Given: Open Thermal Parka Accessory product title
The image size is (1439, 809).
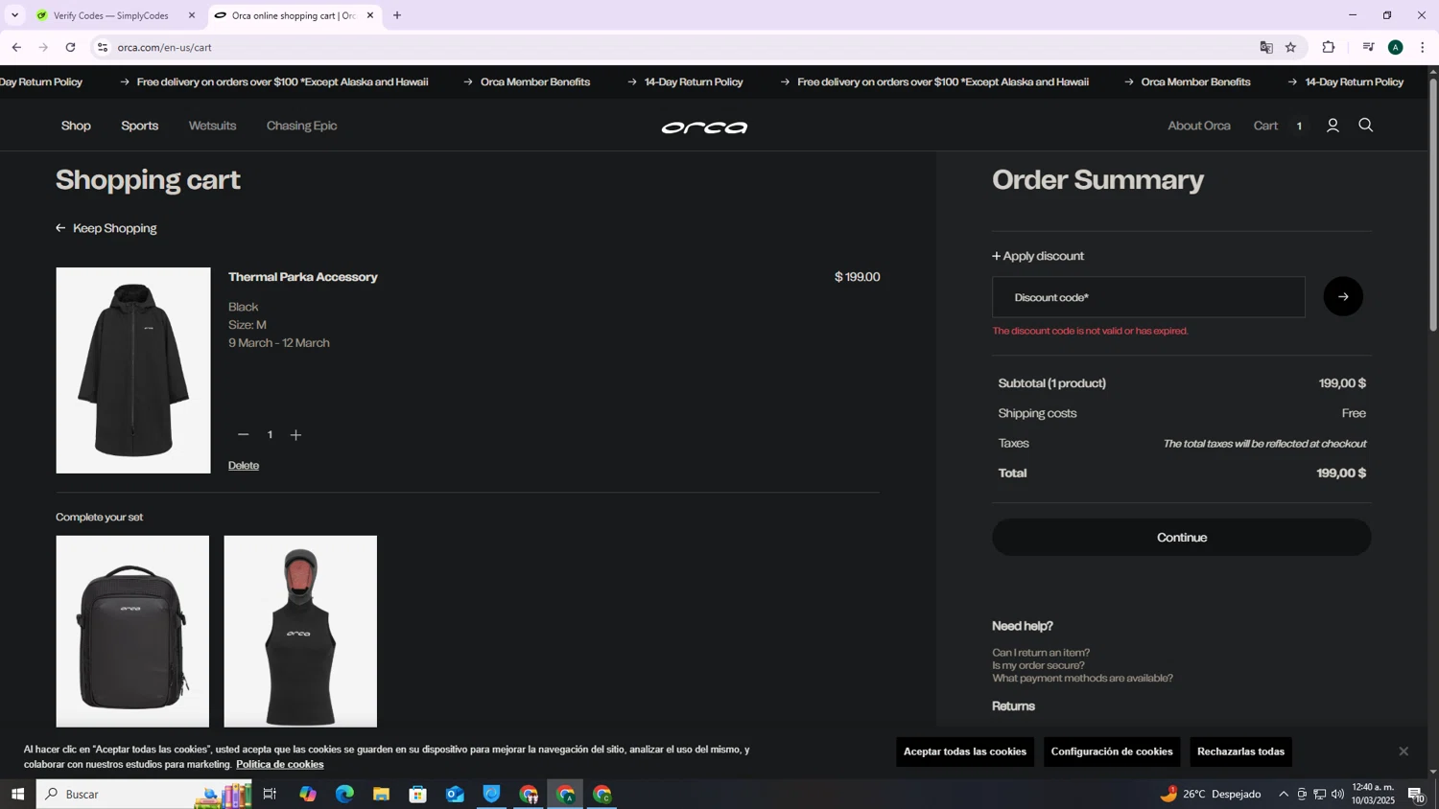Looking at the screenshot, I should [x=302, y=277].
